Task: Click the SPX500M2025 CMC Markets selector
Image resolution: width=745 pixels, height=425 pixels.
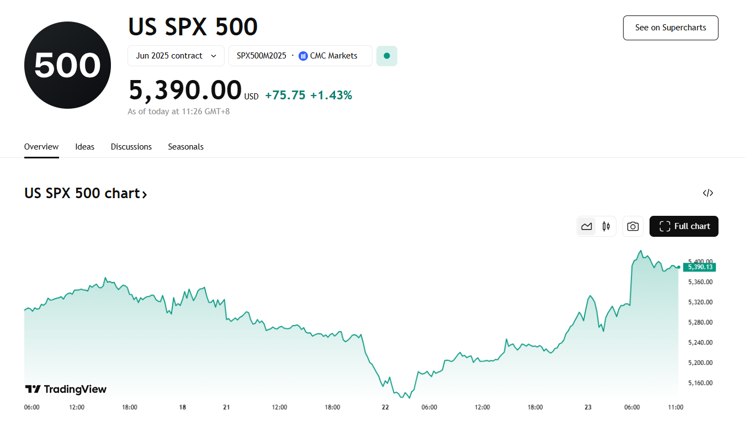Action: 300,56
